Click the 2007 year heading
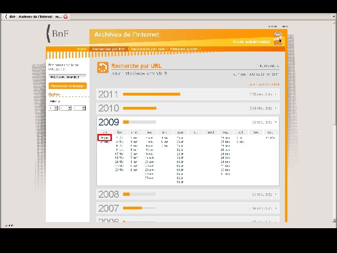The image size is (337, 253). [x=109, y=208]
